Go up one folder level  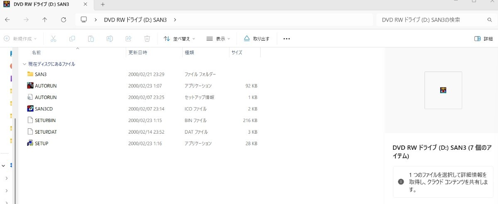45,19
